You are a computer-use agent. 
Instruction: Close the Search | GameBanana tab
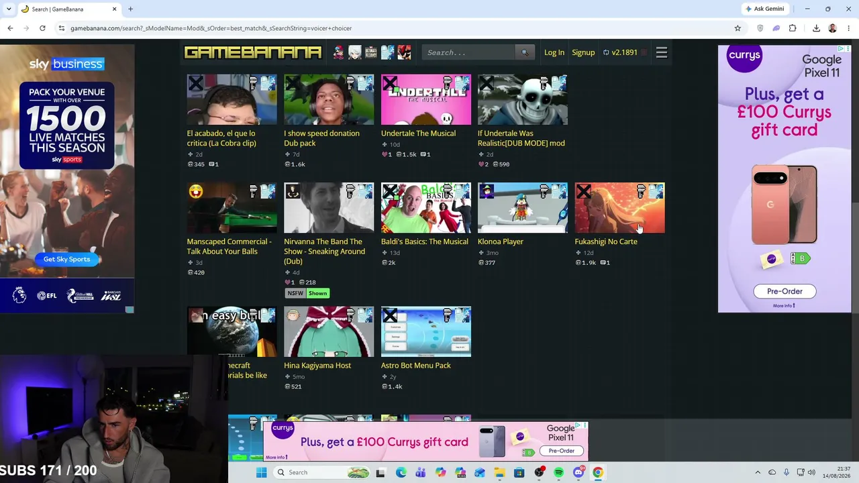(x=114, y=9)
